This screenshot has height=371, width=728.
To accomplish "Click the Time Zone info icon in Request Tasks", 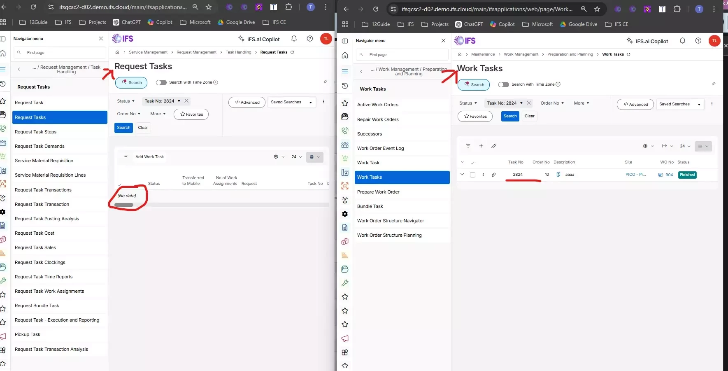I will (216, 82).
